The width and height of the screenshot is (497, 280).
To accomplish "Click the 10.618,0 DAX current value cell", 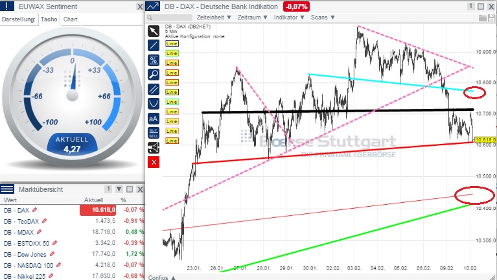I will click(x=98, y=210).
